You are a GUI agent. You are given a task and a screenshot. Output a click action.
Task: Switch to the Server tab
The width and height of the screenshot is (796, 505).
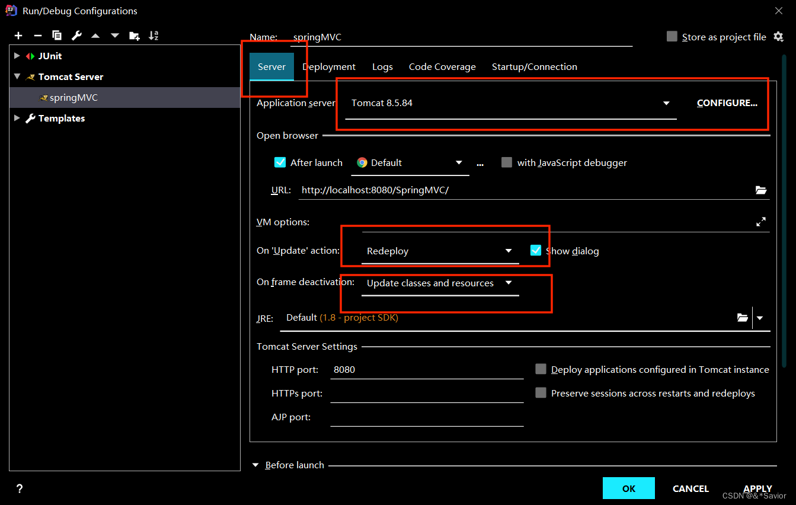tap(271, 66)
